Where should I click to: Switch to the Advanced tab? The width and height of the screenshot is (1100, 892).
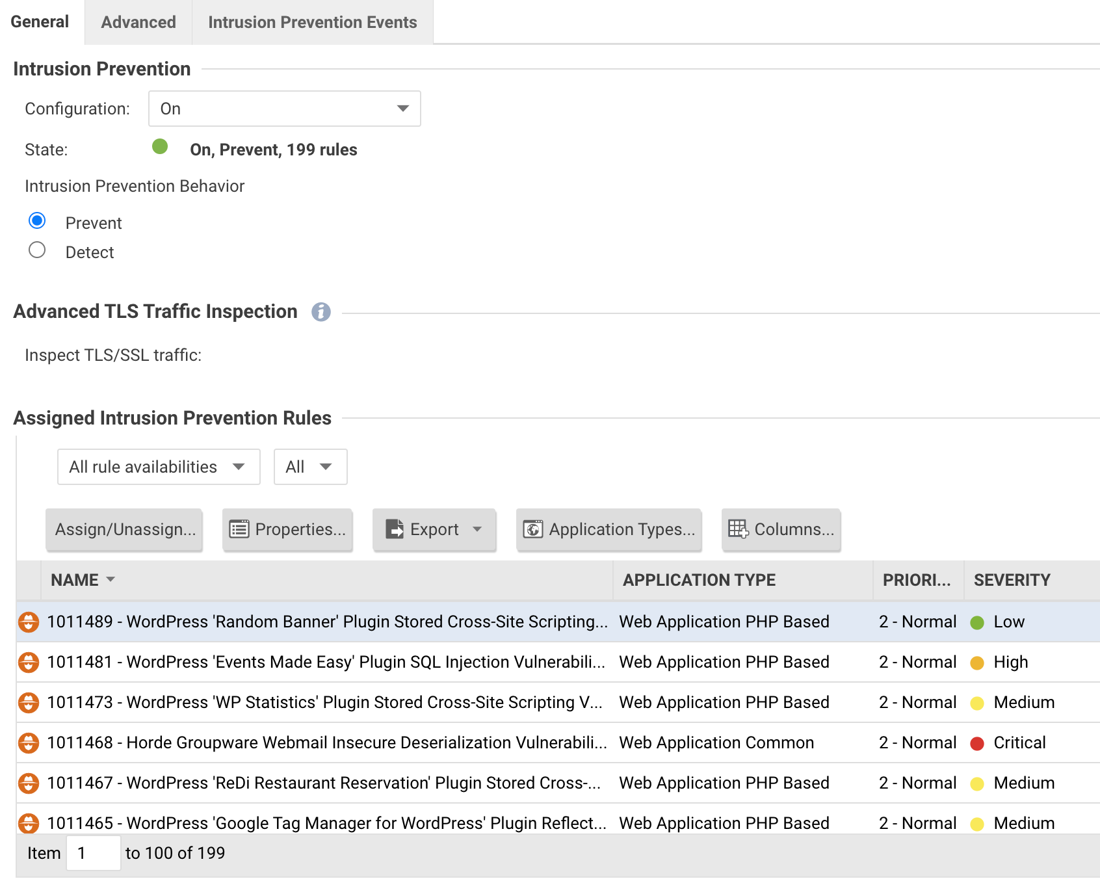138,22
